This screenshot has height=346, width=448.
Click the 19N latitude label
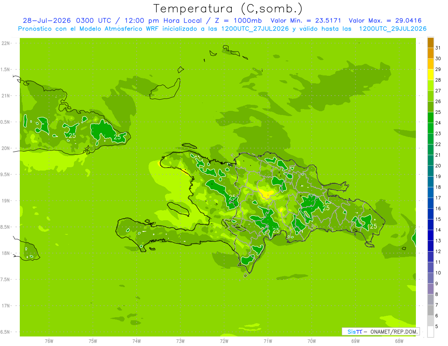click(6, 200)
